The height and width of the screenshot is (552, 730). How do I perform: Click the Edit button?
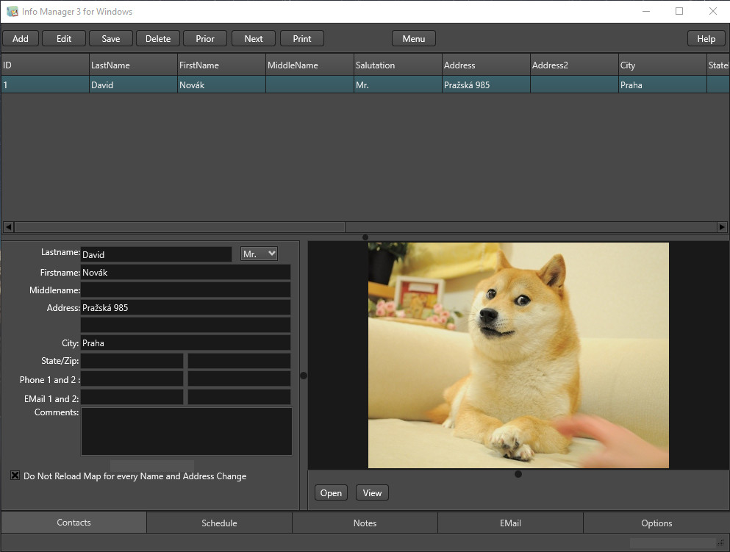[64, 39]
